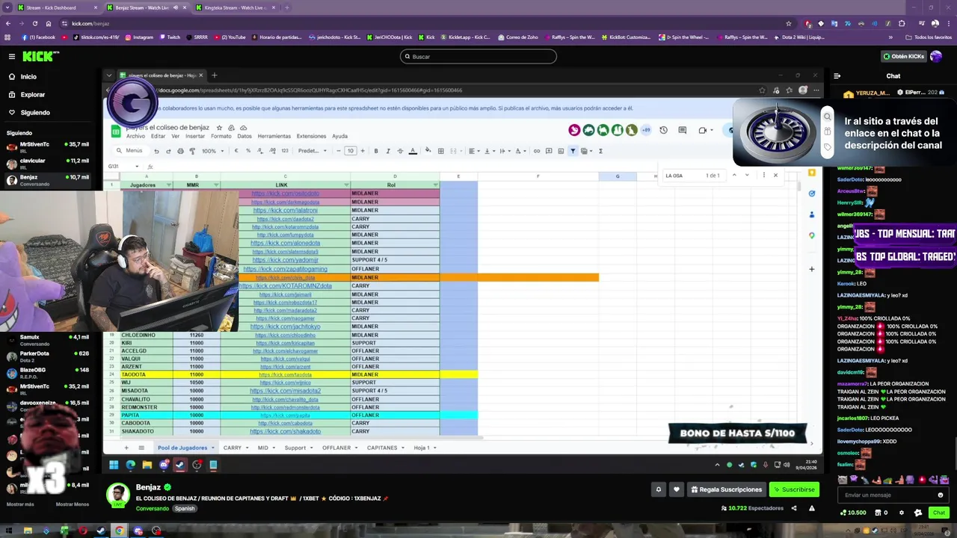
Task: Toggle bold in streamed spreadsheet toolbar
Action: point(375,151)
